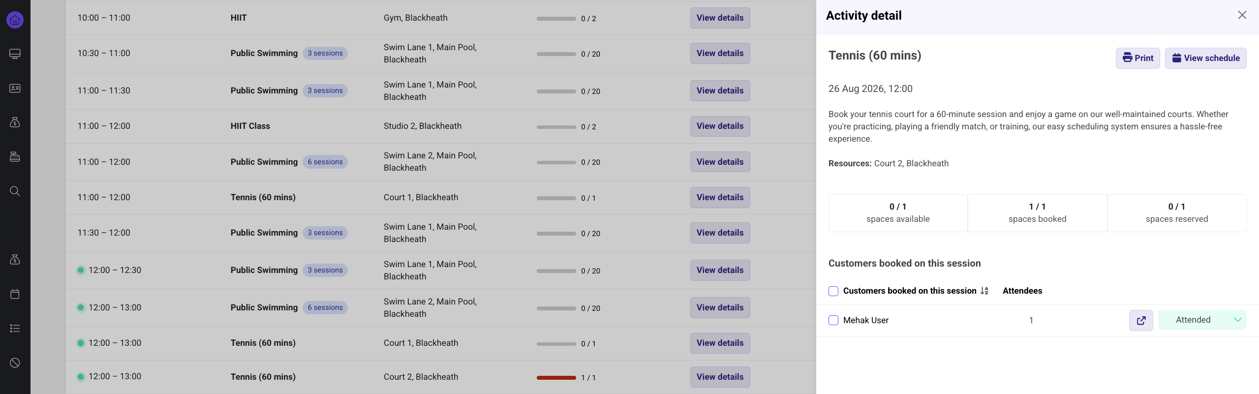Image resolution: width=1259 pixels, height=394 pixels.
Task: Tick the Mehak User checkbox
Action: [833, 320]
